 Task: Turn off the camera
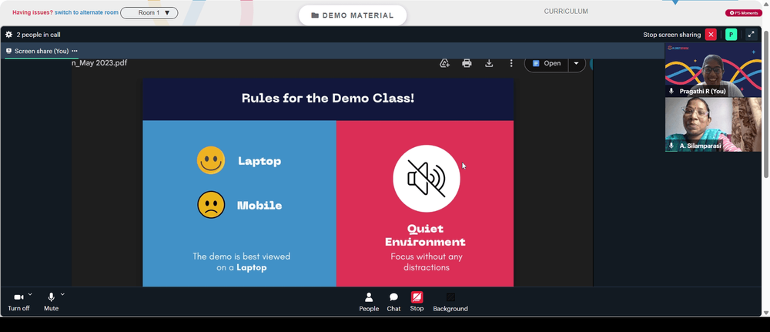(x=18, y=301)
